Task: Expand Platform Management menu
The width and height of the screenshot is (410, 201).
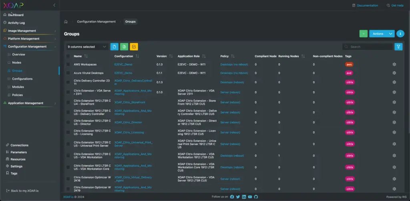Action: point(30,39)
